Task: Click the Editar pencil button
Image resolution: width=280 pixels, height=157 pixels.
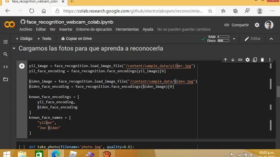Action: click(x=252, y=39)
